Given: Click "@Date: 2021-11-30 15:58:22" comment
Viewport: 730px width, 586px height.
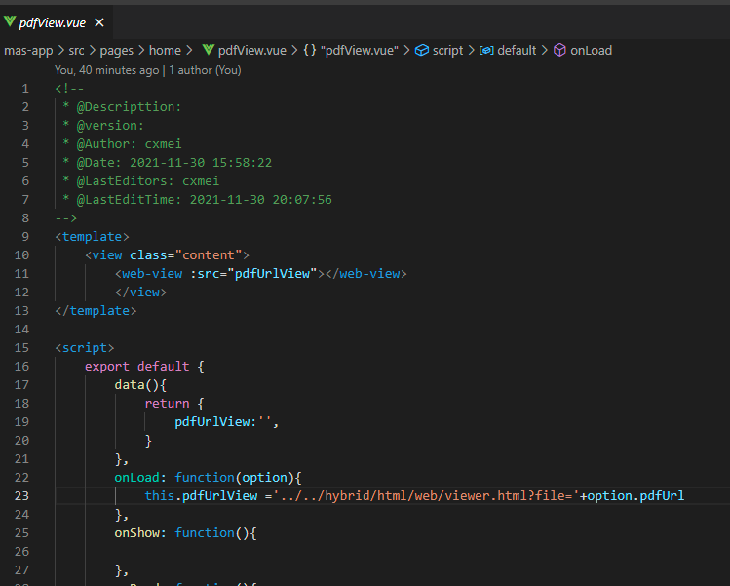Looking at the screenshot, I should 173,163.
